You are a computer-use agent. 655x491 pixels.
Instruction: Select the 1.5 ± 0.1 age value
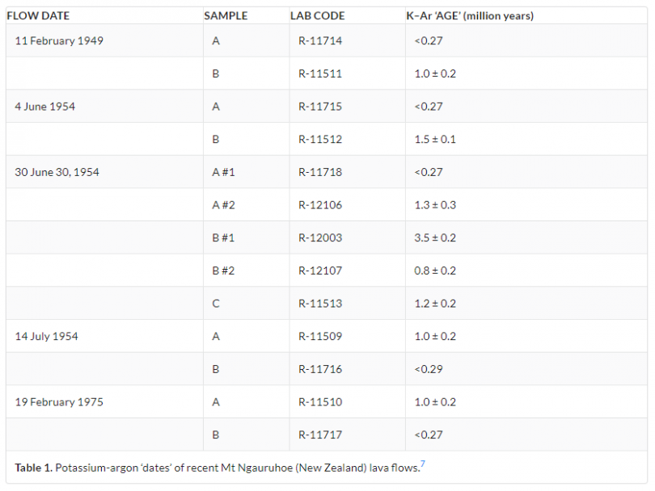pos(434,139)
